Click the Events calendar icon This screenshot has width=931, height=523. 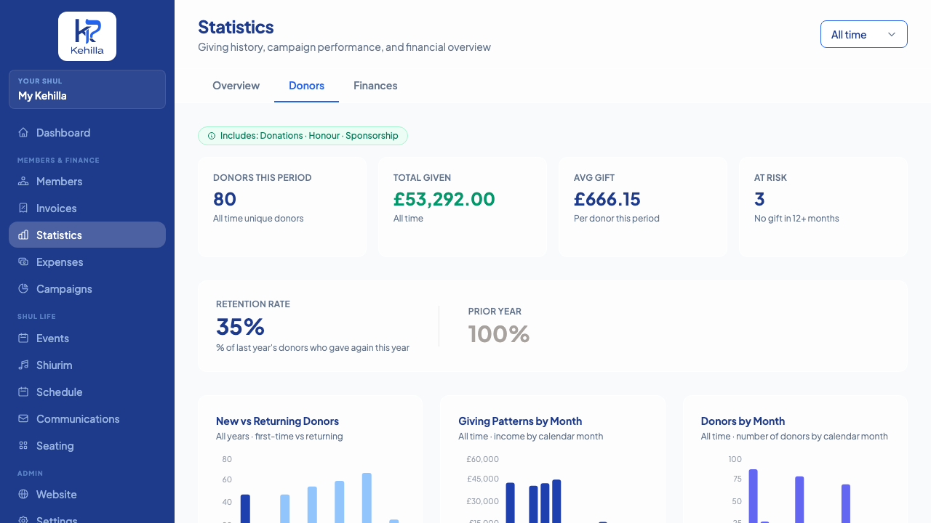point(23,338)
